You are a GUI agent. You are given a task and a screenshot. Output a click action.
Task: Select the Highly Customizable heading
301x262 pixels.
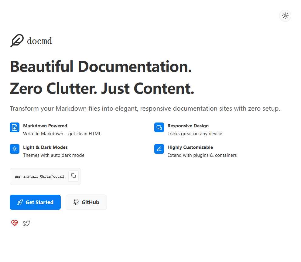pos(190,147)
